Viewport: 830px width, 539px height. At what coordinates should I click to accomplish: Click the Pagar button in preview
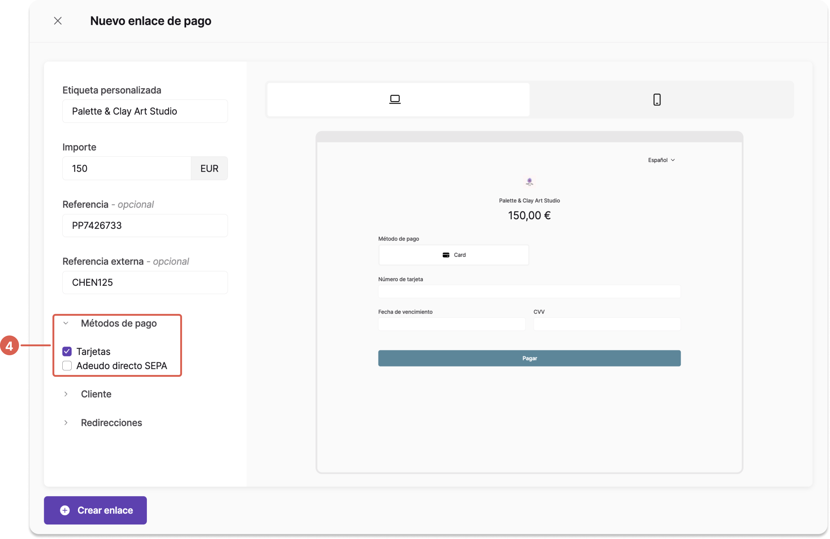click(529, 358)
